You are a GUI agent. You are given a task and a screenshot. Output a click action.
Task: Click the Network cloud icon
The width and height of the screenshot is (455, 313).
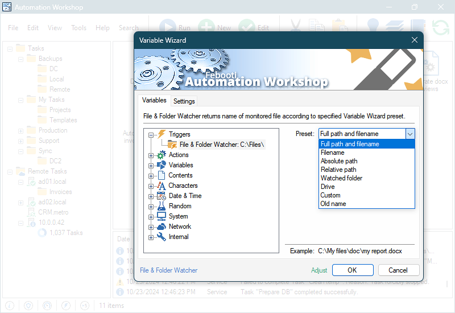[x=162, y=226]
